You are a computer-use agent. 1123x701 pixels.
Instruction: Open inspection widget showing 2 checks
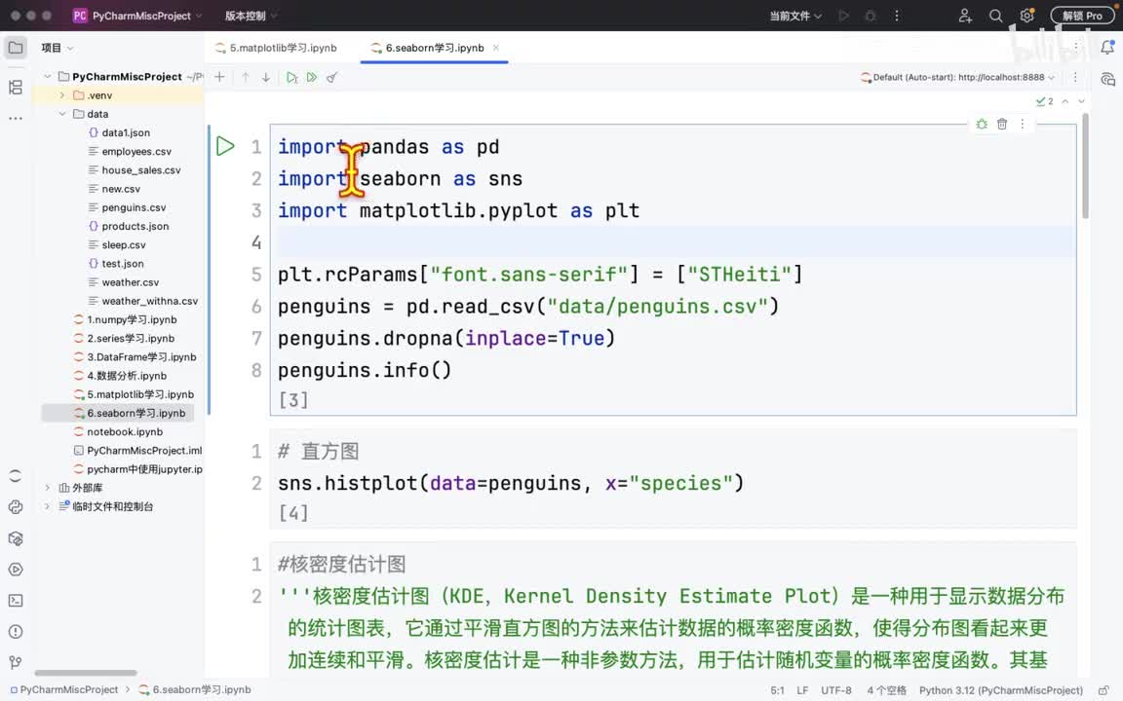1045,101
